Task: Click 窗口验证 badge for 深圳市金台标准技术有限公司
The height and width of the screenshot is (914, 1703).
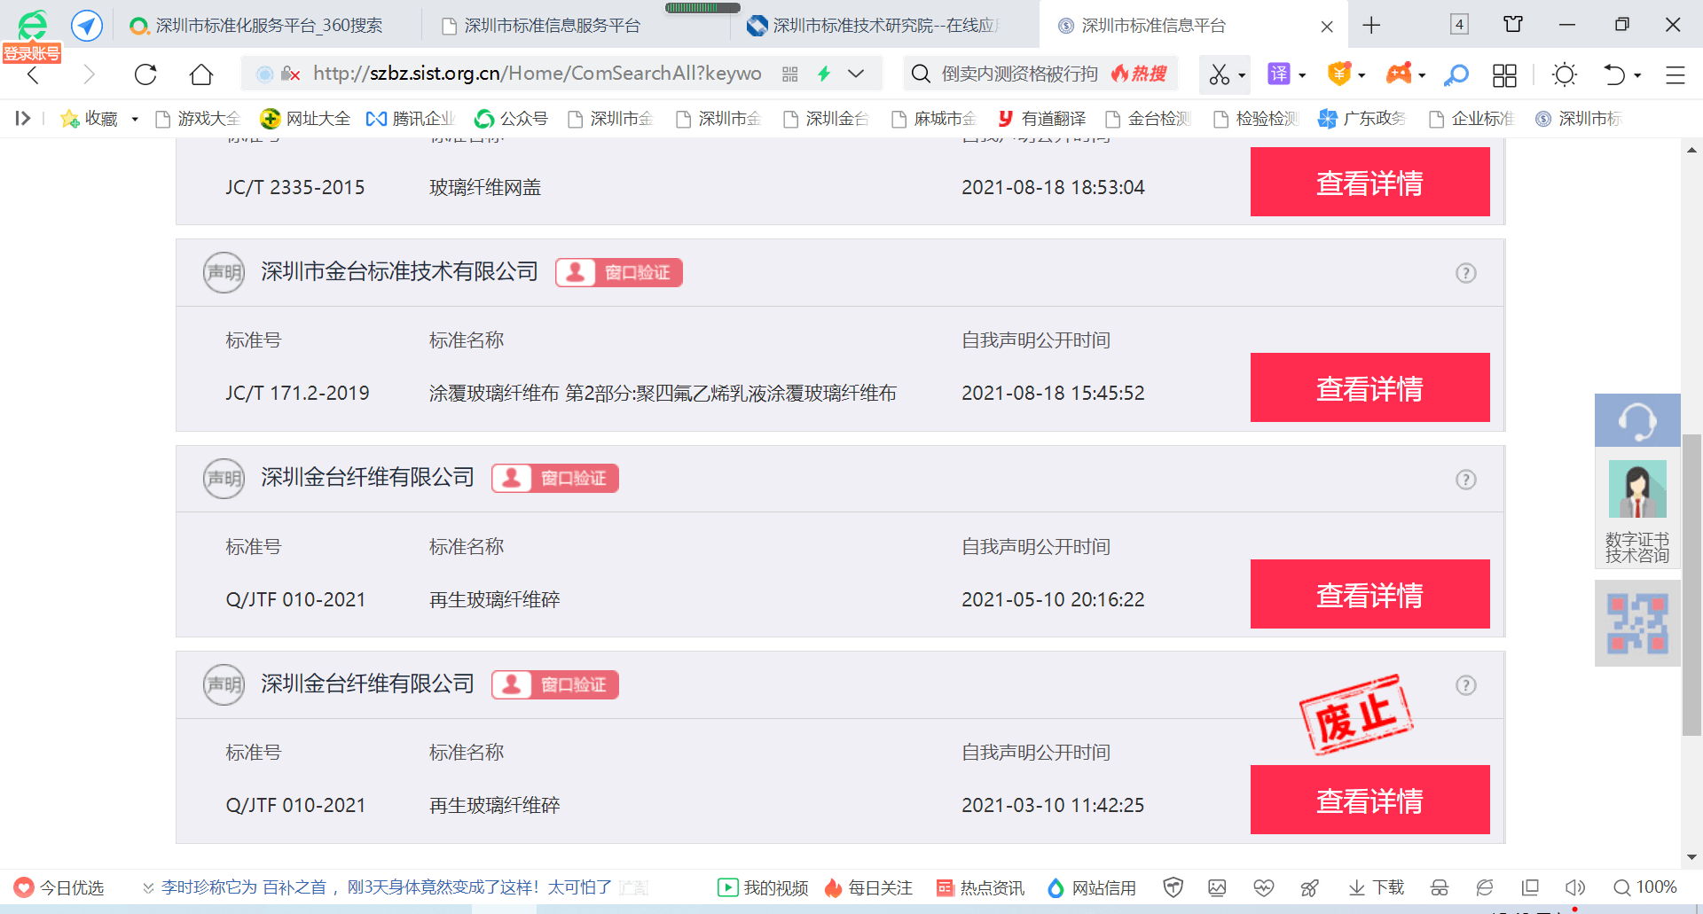Action: (x=619, y=272)
